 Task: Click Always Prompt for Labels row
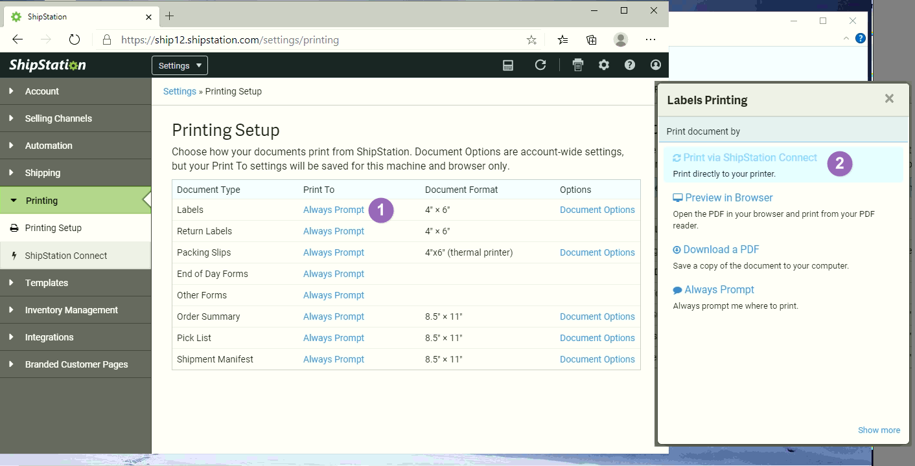(x=334, y=210)
